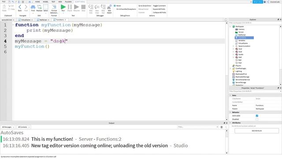The height and width of the screenshot is (159, 282).
Task: Switch to the VirtualGame script tab
Action: pyautogui.click(x=26, y=20)
